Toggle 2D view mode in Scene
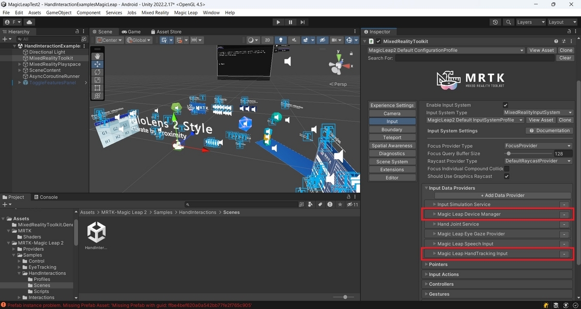The image size is (581, 309). (267, 40)
